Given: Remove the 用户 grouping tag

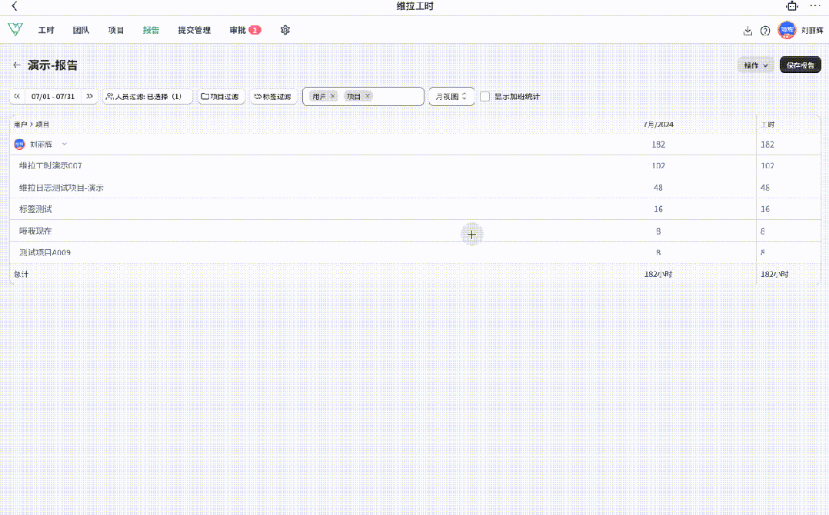Looking at the screenshot, I should tap(332, 96).
